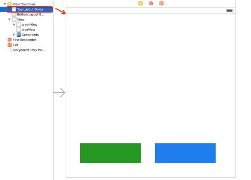Select the Top Layout Guide item
Image resolution: width=251 pixels, height=180 pixels.
[30, 9]
